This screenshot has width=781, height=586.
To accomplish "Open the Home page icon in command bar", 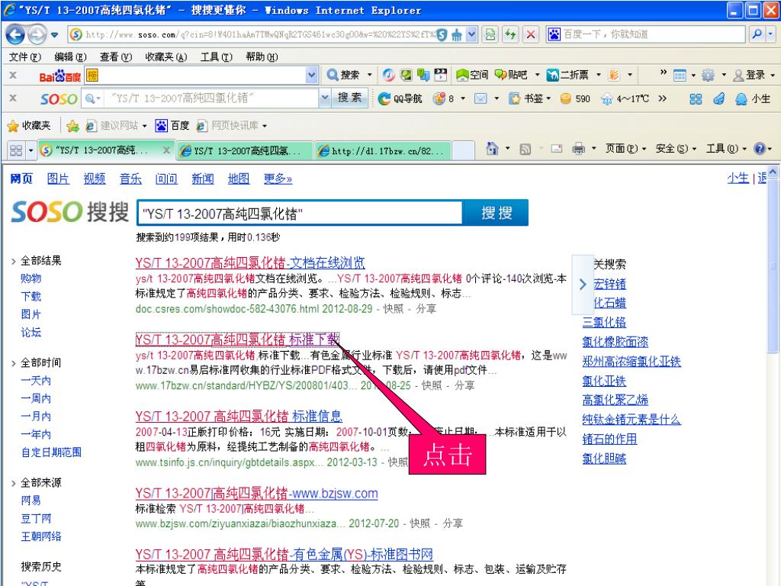I will coord(492,149).
